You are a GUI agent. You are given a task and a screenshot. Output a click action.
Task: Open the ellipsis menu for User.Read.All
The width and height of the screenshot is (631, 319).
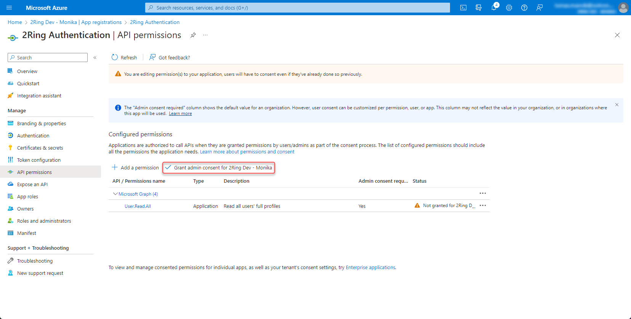point(483,206)
